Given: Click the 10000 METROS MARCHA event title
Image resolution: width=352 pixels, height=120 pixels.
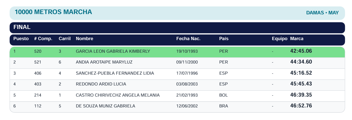Looking at the screenshot, I should (x=53, y=12).
